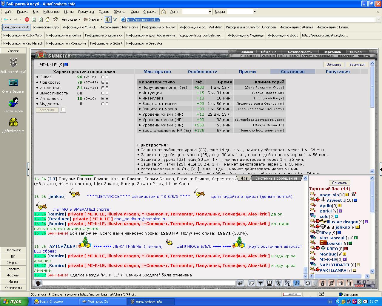382x306 pixels.
Task: Open Дебит/кредит coins icon
Action: tap(13, 122)
